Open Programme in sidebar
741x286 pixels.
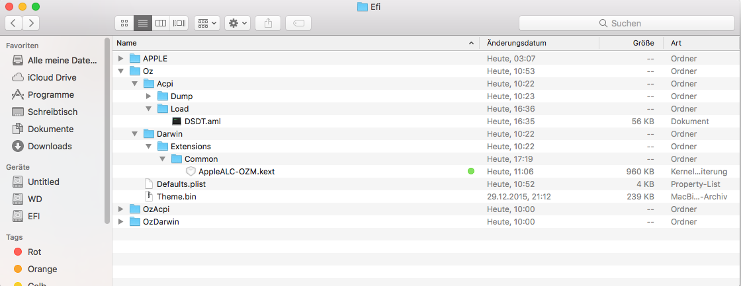[43, 95]
